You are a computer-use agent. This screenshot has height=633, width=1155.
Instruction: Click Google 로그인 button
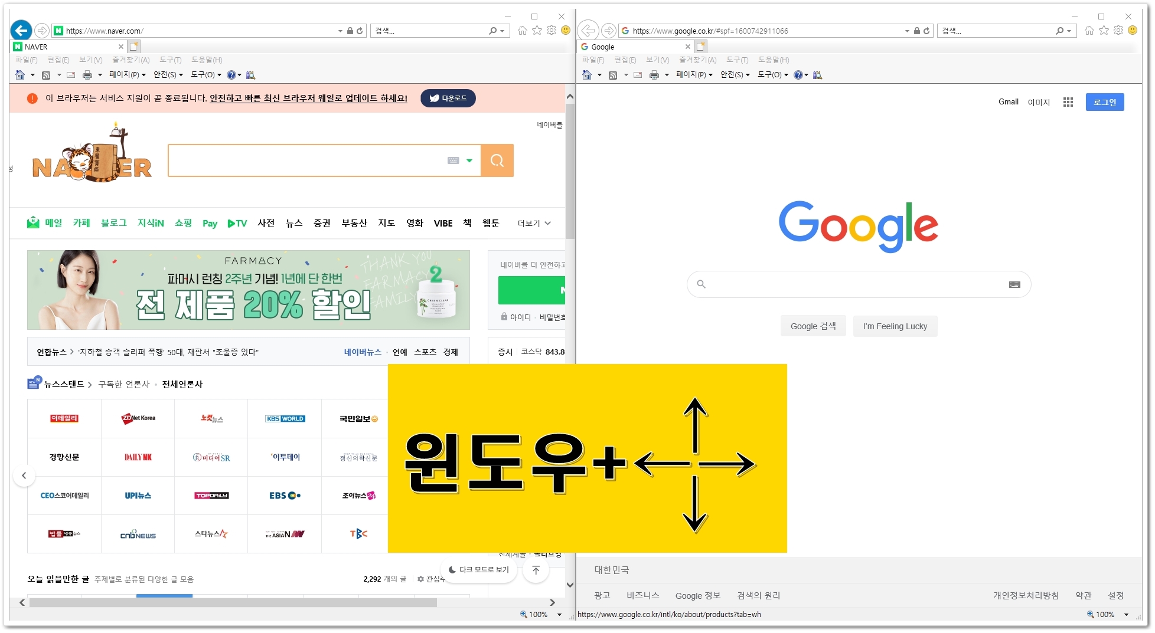1105,102
